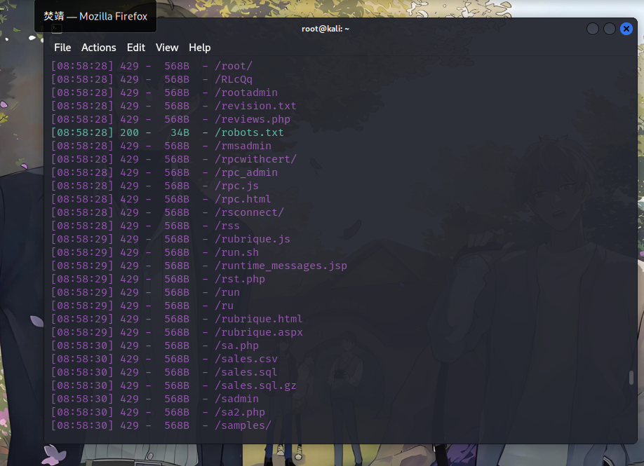Screen dimensions: 644x466
Task: Open the Actions menu
Action: point(98,48)
